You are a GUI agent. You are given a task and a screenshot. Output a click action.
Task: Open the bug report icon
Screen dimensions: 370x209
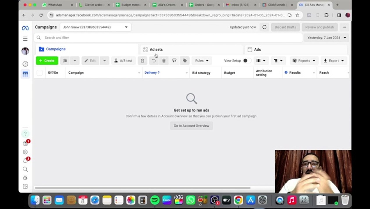click(x=25, y=178)
